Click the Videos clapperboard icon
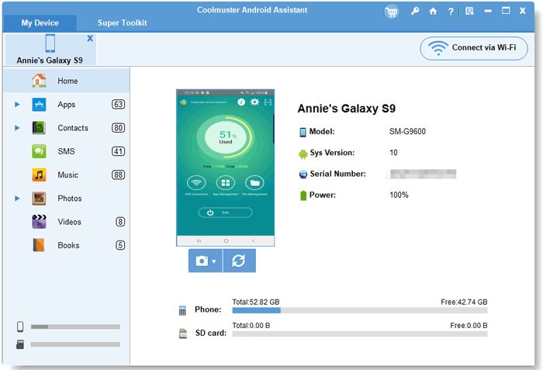 pyautogui.click(x=39, y=222)
